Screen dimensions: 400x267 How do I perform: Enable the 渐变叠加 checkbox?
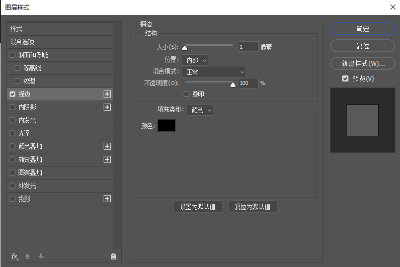pyautogui.click(x=12, y=159)
